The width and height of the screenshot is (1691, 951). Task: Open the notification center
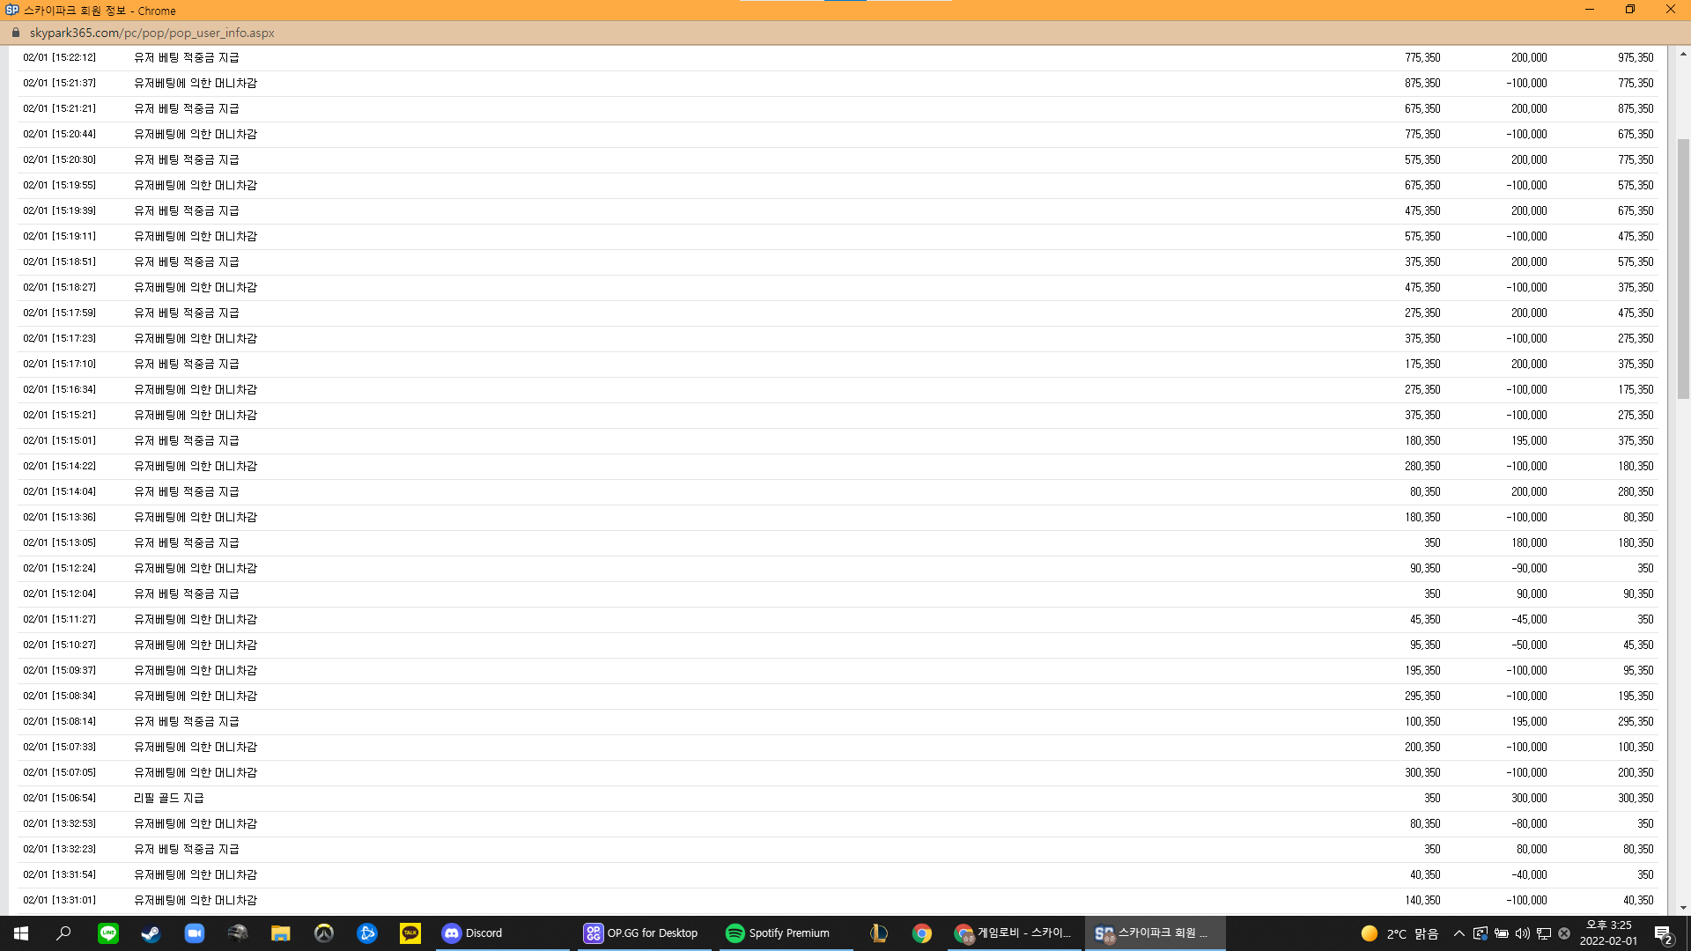click(1663, 933)
